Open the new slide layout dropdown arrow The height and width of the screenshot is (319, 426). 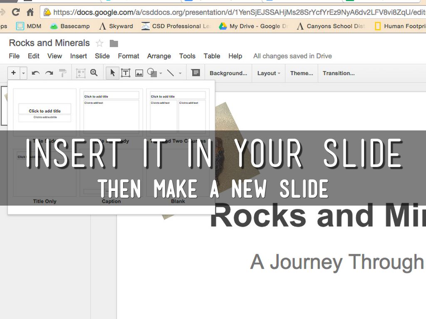coord(23,73)
